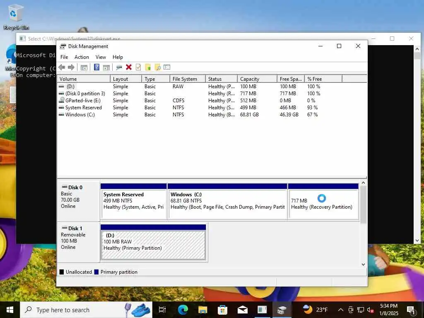Toggle the Show/Hide Action Pane icon

click(x=106, y=67)
